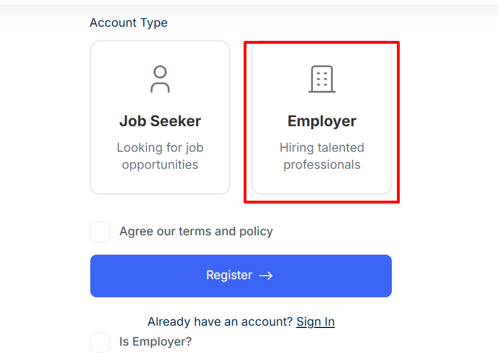The width and height of the screenshot is (498, 353).
Task: Click the 'Agree our terms and policy' label
Action: 196,231
